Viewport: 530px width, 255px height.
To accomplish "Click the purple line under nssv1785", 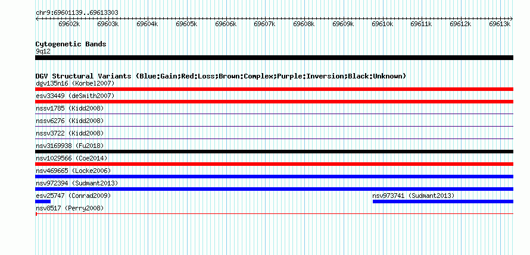I will click(274, 114).
